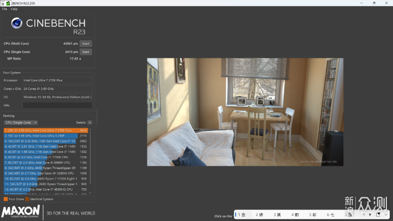
Task: Expand the Details chevron button
Action: coord(90,123)
